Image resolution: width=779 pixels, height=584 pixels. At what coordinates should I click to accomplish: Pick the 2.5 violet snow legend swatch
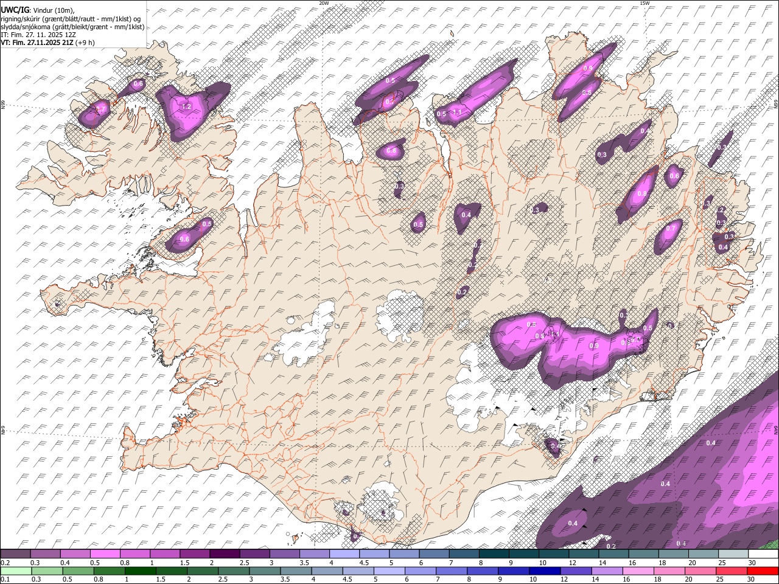point(254,554)
